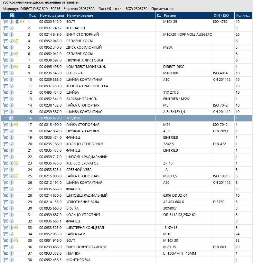Image resolution: width=253 pixels, height=263 pixels.
Task: Click DIN 603 cell
Action: 220,247
